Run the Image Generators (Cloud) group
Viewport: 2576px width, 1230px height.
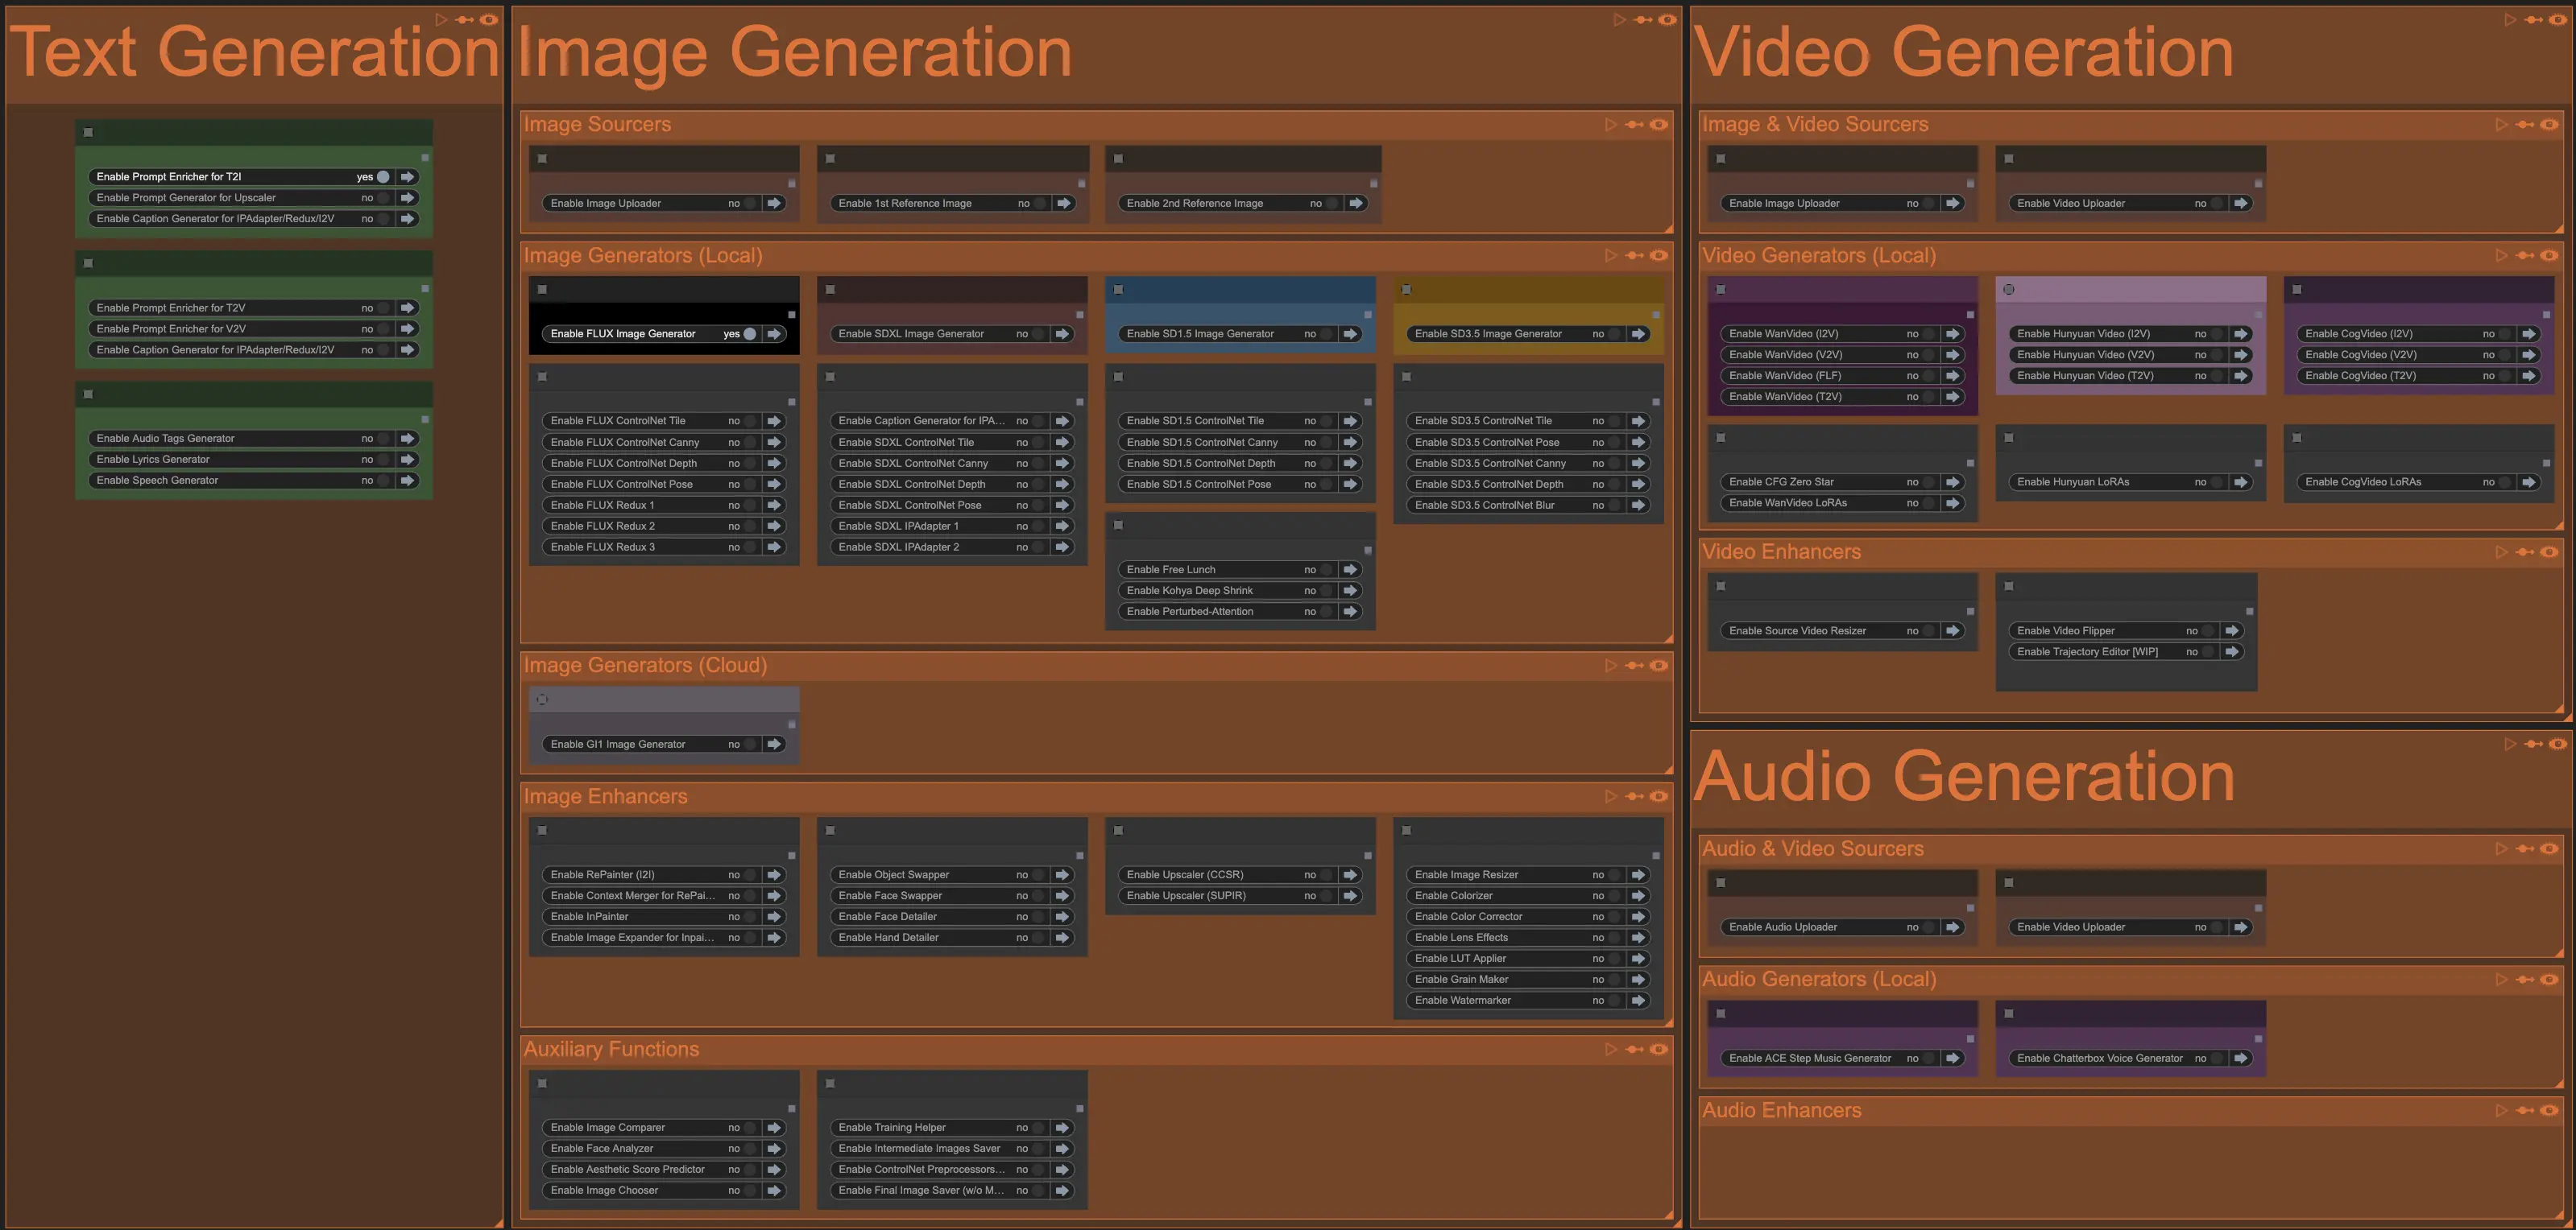pos(1610,664)
